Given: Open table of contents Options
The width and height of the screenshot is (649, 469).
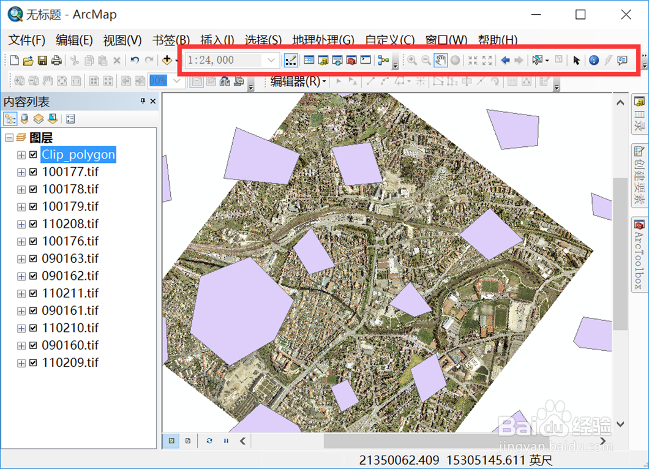Looking at the screenshot, I should coord(70,119).
